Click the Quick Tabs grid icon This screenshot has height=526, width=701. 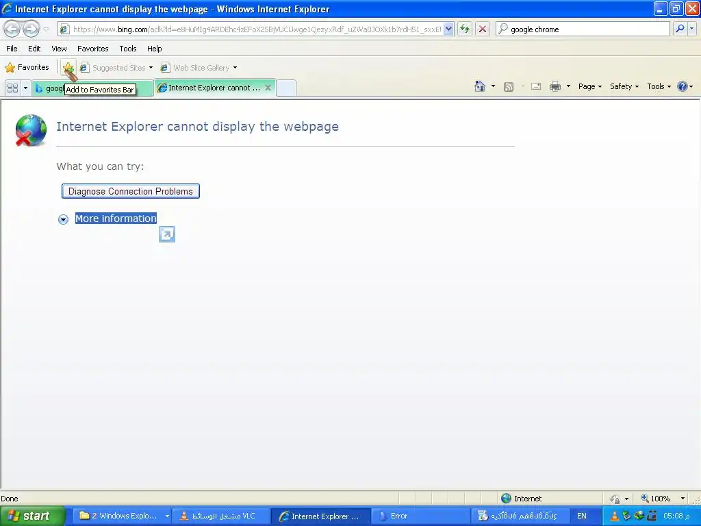click(x=12, y=88)
